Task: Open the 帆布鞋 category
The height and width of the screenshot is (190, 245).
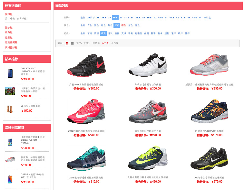Action: (9, 33)
